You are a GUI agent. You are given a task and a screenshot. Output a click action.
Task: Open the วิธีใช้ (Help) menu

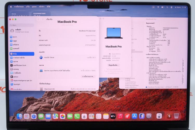click(x=49, y=7)
